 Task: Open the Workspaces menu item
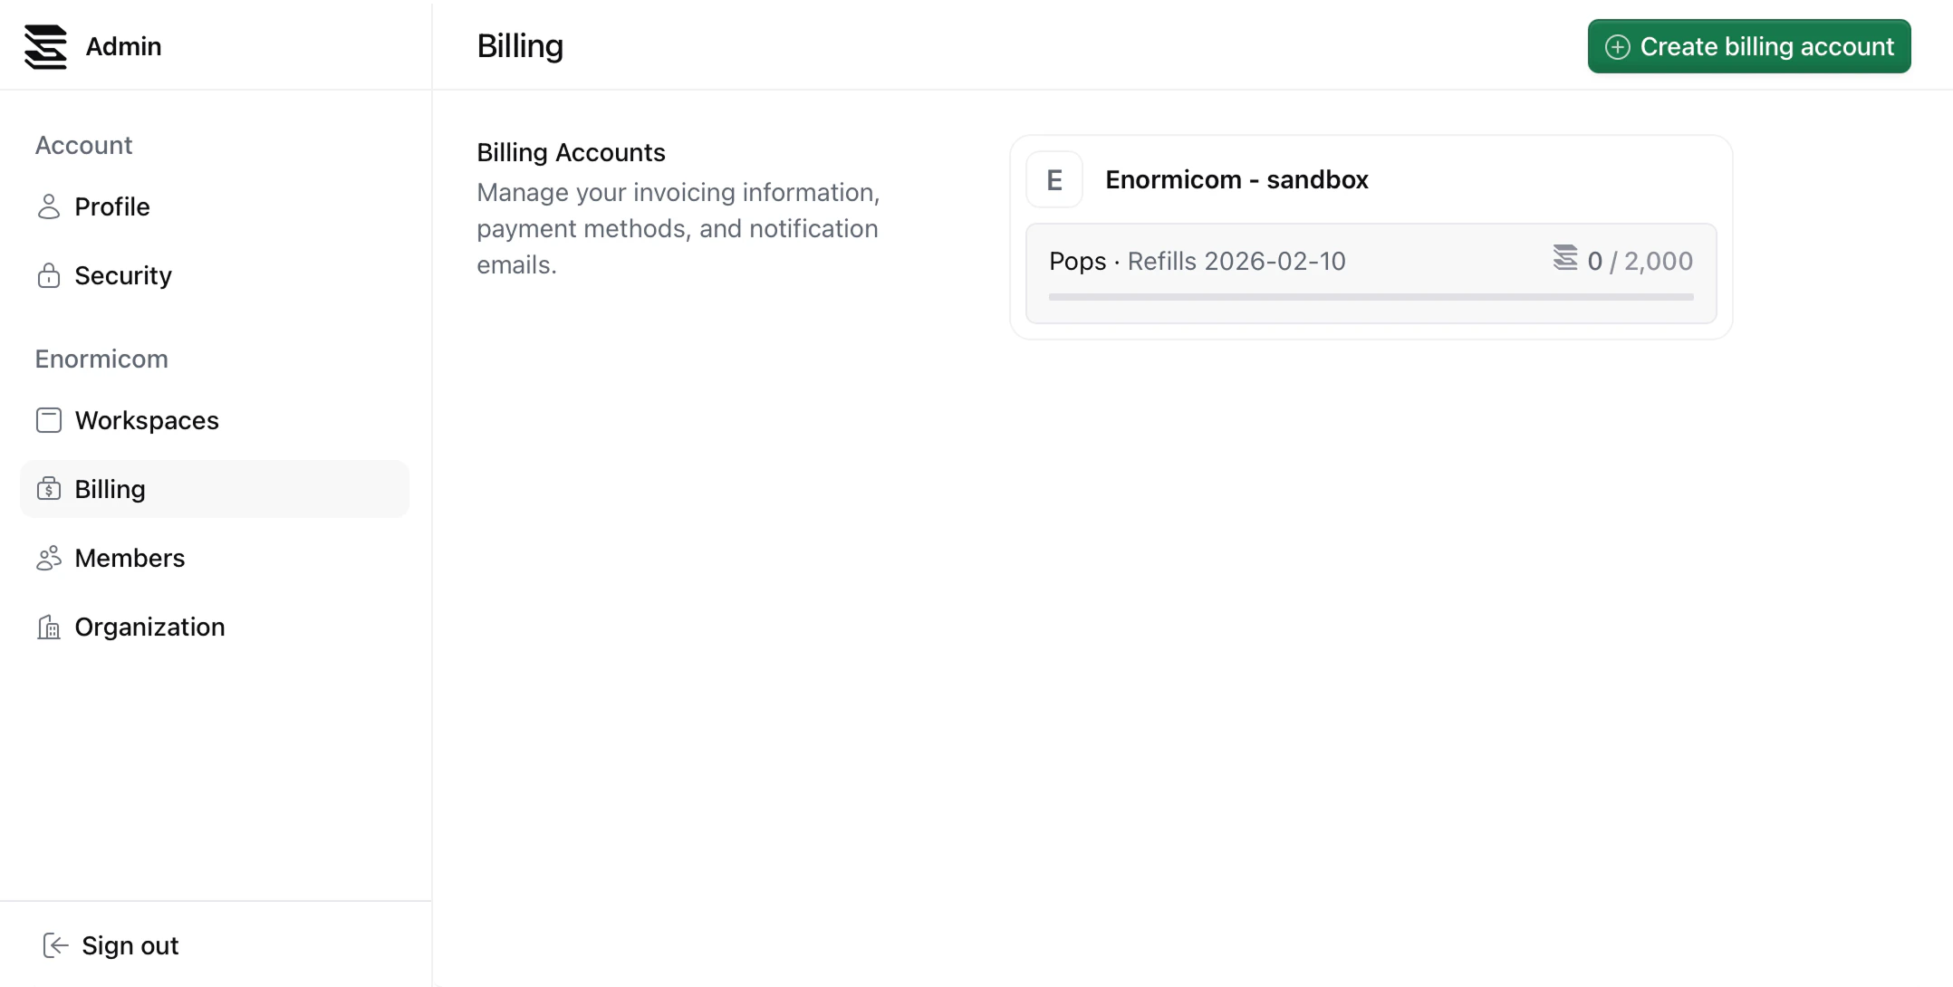(147, 420)
